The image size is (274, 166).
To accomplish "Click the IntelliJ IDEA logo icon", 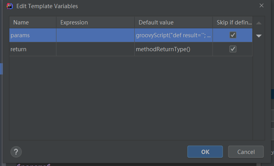I will click(x=10, y=6).
